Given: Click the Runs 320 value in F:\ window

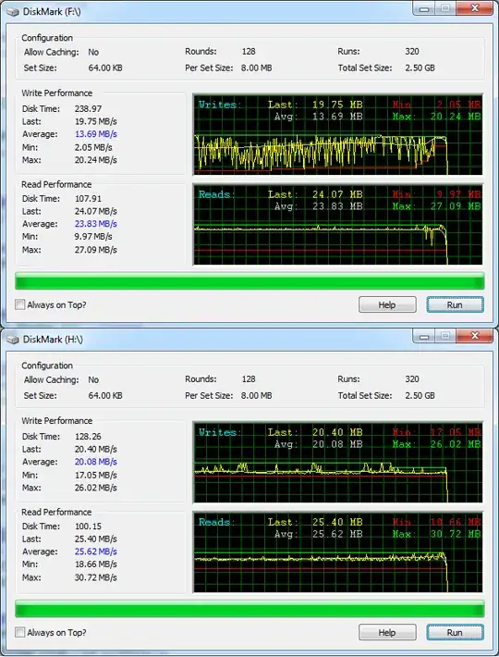Looking at the screenshot, I should pyautogui.click(x=412, y=51).
